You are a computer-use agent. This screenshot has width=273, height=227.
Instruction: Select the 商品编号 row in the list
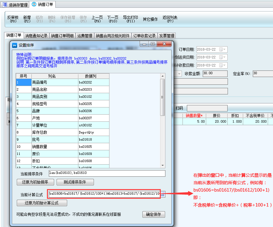(x=54, y=82)
